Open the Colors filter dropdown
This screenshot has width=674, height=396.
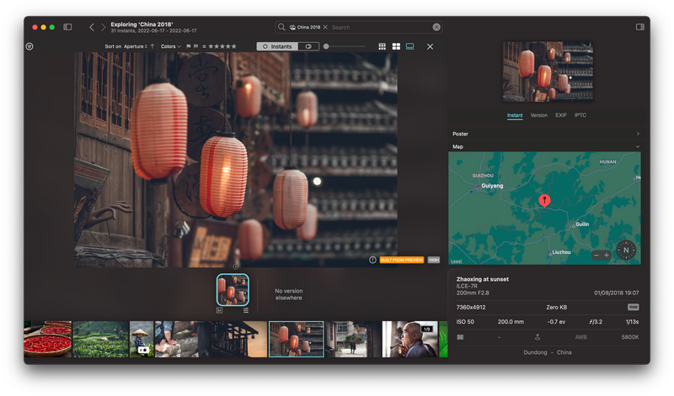point(171,46)
